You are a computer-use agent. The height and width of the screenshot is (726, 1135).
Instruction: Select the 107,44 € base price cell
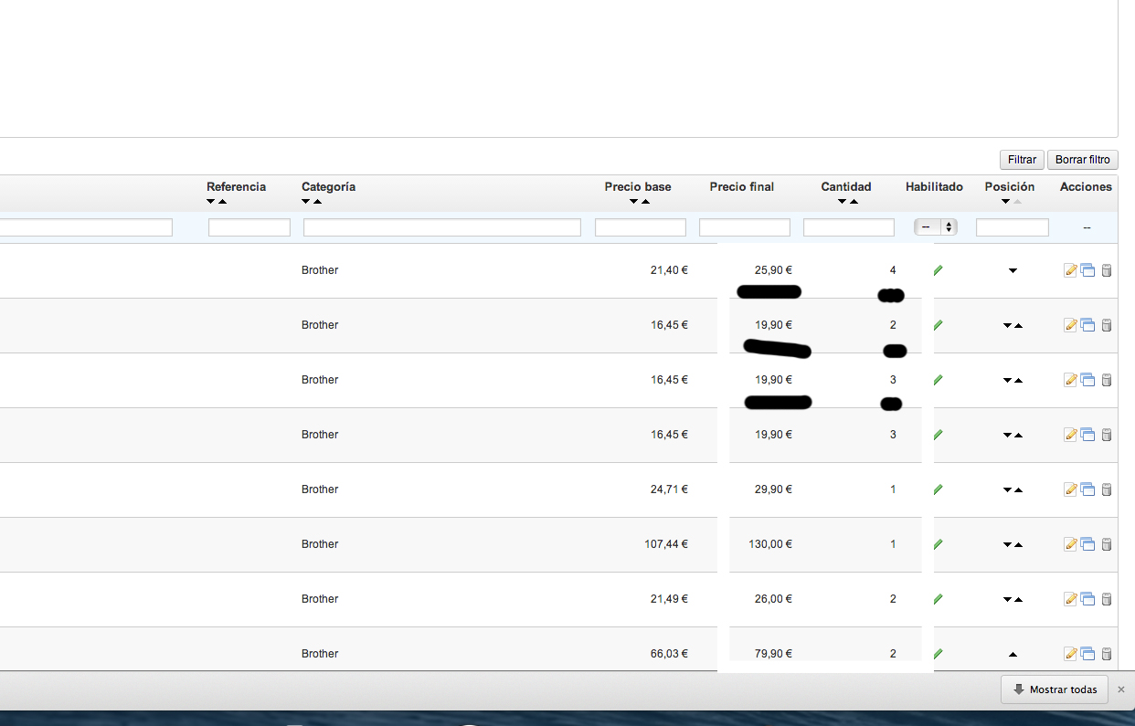coord(666,544)
